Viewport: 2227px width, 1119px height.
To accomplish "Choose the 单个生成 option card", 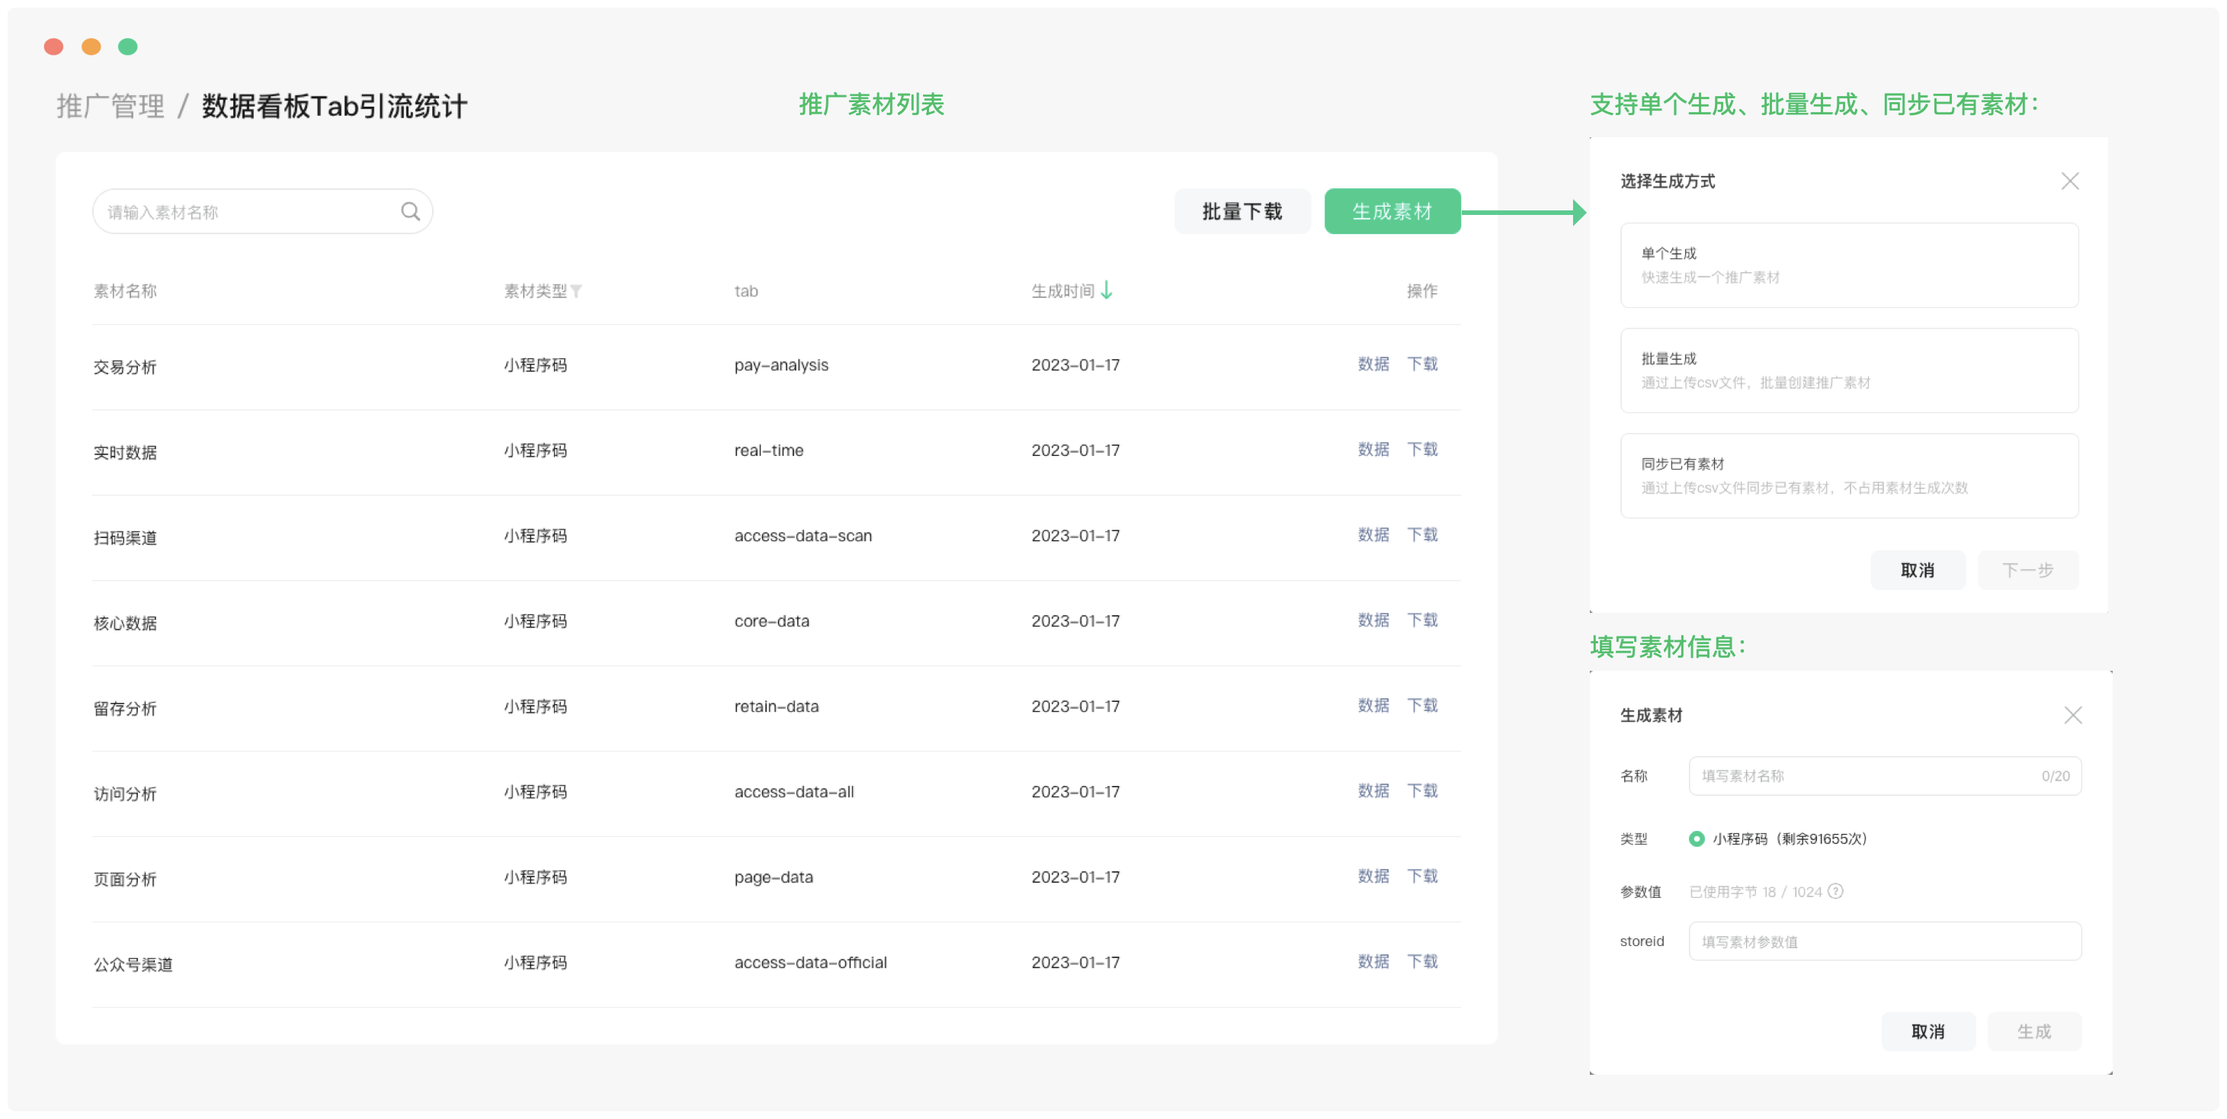I will pos(1848,265).
